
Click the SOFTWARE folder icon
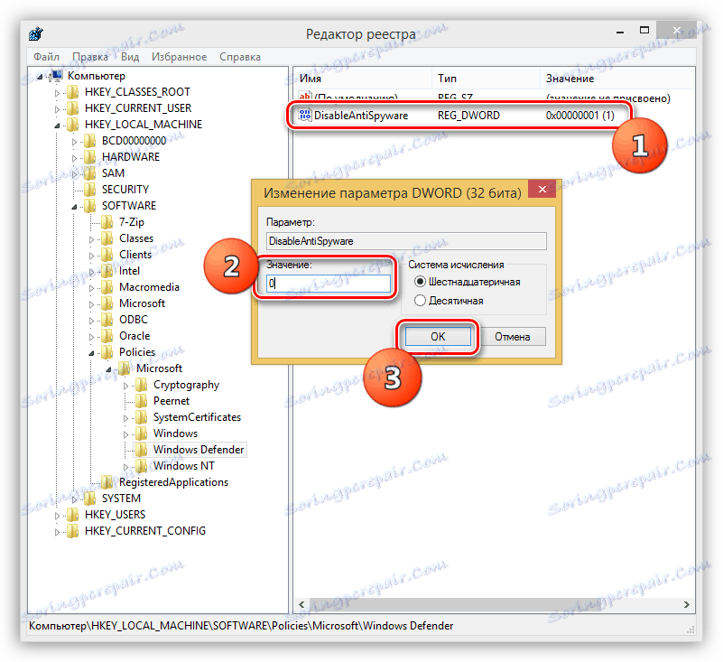coord(90,206)
